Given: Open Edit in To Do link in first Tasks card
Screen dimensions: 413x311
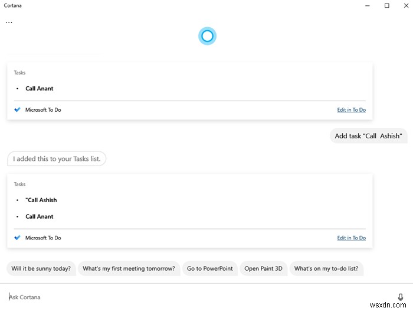Looking at the screenshot, I should point(352,110).
